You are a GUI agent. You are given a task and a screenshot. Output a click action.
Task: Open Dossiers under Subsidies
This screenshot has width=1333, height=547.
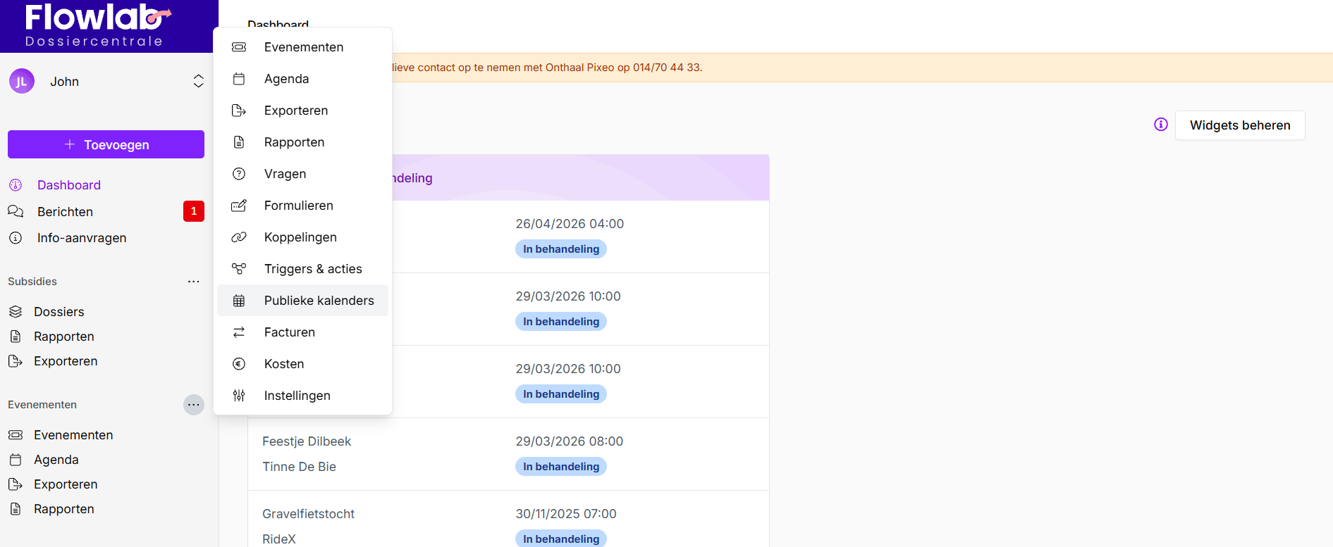[59, 312]
